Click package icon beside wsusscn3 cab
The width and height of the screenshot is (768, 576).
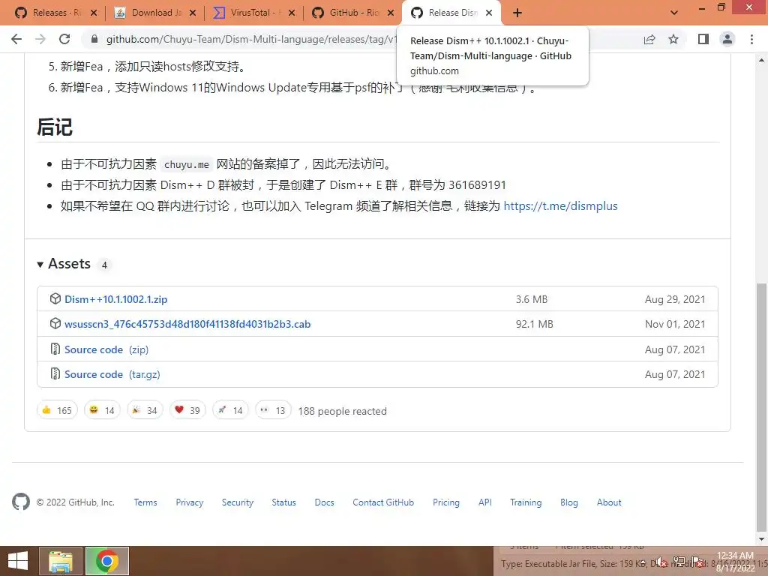[55, 323]
